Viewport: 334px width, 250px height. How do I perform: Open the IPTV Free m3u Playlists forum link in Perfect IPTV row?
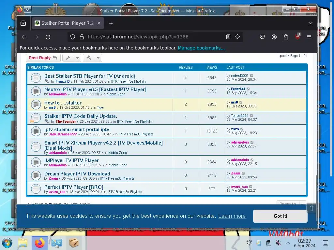[125, 192]
